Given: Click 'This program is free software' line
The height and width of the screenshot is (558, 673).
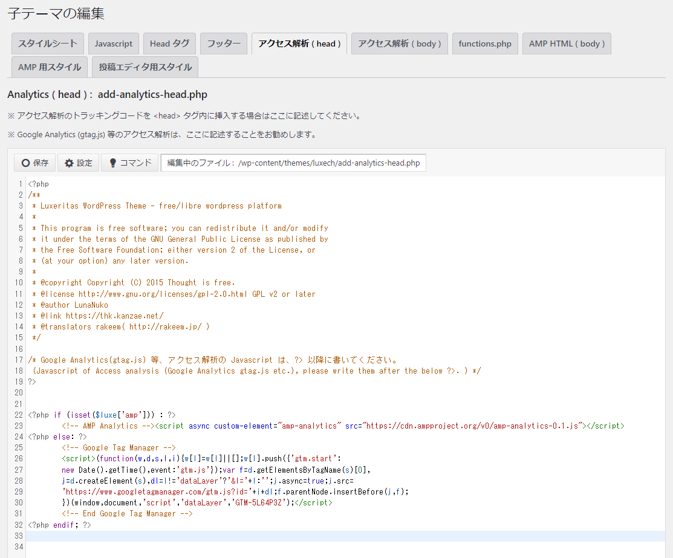Looking at the screenshot, I should click(180, 228).
